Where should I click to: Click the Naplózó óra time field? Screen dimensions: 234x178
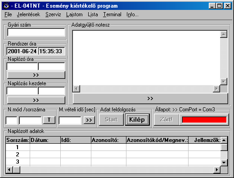point(52,67)
